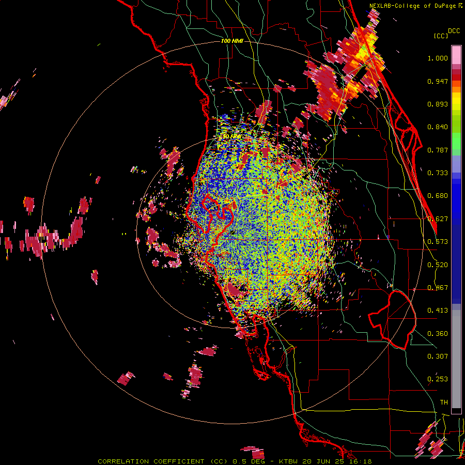465x465 pixels.
Task: Pick the gray color bar segment beside 0.307
Action: pos(456,359)
